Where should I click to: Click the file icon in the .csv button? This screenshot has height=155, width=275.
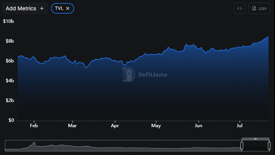254,8
